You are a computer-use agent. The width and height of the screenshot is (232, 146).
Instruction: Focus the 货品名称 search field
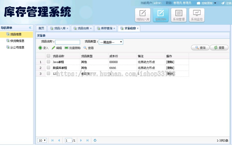coord(68,42)
